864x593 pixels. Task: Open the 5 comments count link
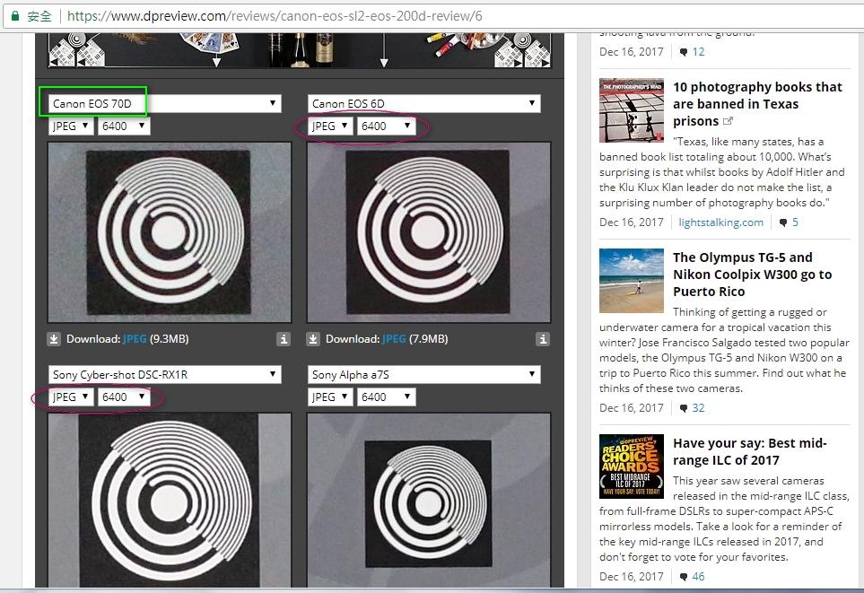click(795, 222)
